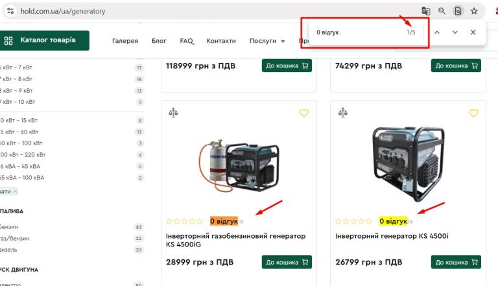
Task: Compare KS 4500i generator using scales icon
Action: point(342,112)
